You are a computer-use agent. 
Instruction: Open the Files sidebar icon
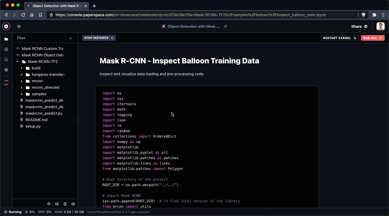pos(6,39)
